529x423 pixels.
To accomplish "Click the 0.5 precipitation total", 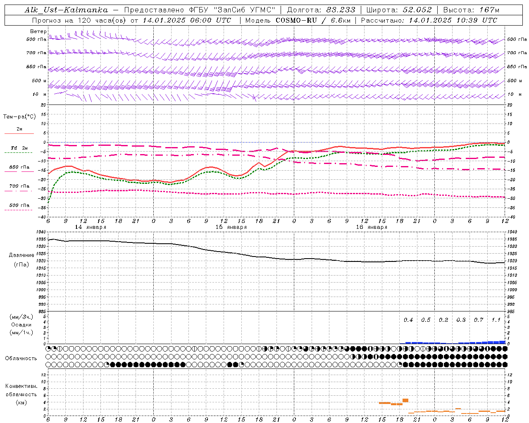I will (x=426, y=320).
